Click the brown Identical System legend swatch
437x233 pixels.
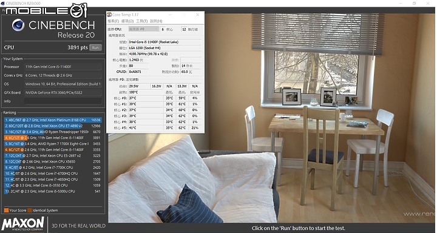pyautogui.click(x=30, y=211)
